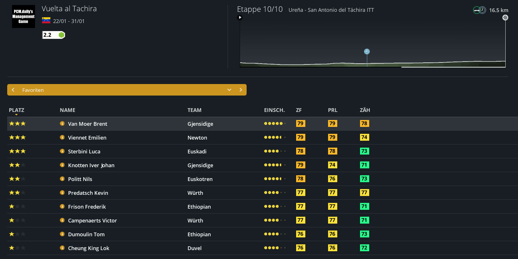Open info icon for Politt Nils
518x259 pixels.
62,179
